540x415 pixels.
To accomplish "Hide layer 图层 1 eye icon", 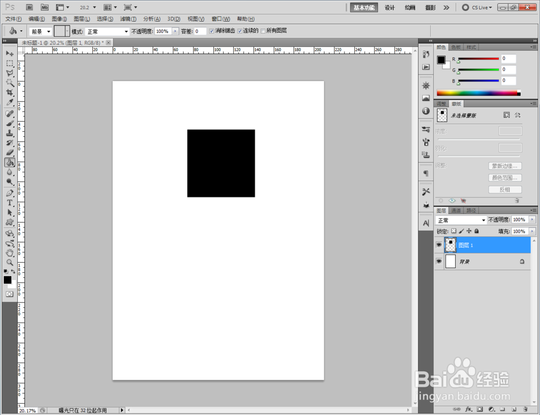I will coord(438,245).
